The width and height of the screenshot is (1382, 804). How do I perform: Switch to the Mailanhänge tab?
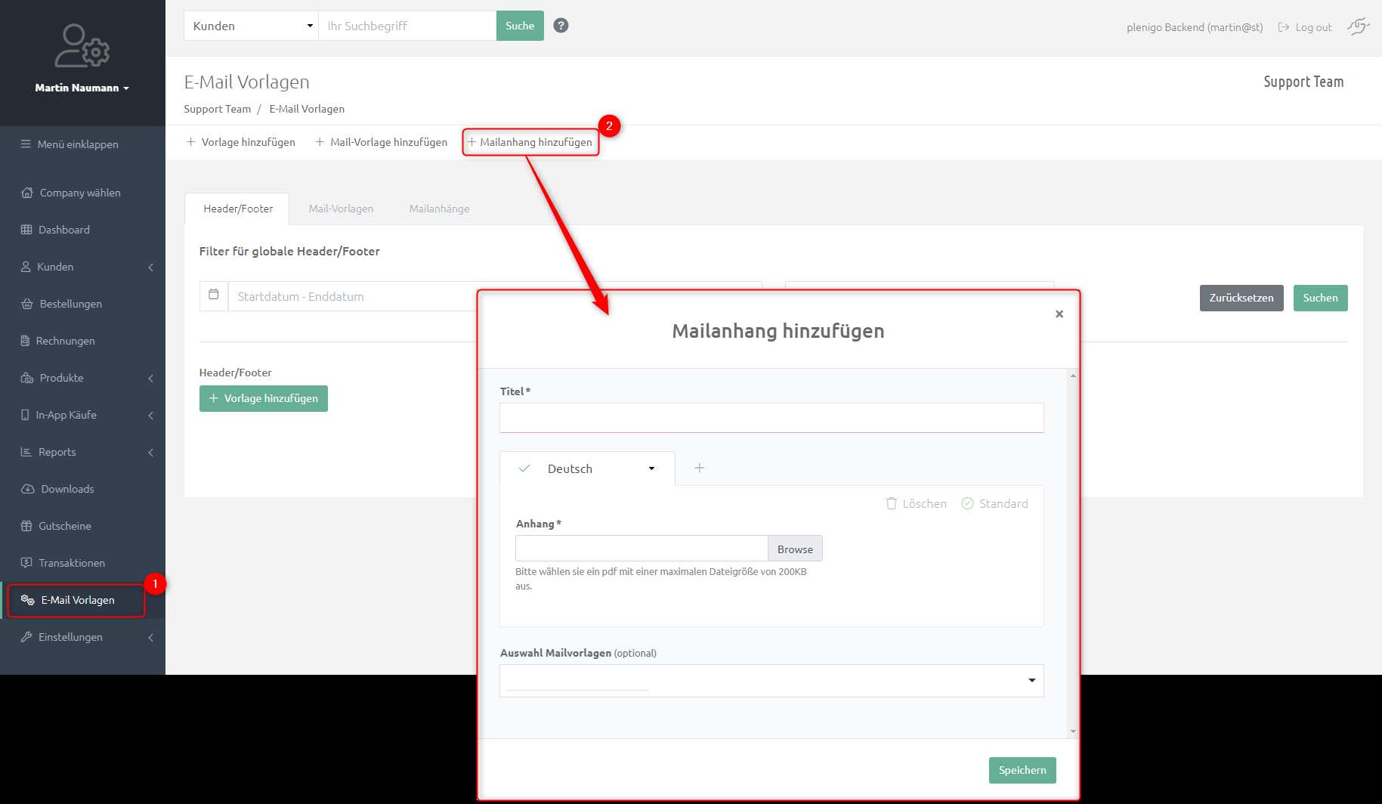pyautogui.click(x=439, y=209)
